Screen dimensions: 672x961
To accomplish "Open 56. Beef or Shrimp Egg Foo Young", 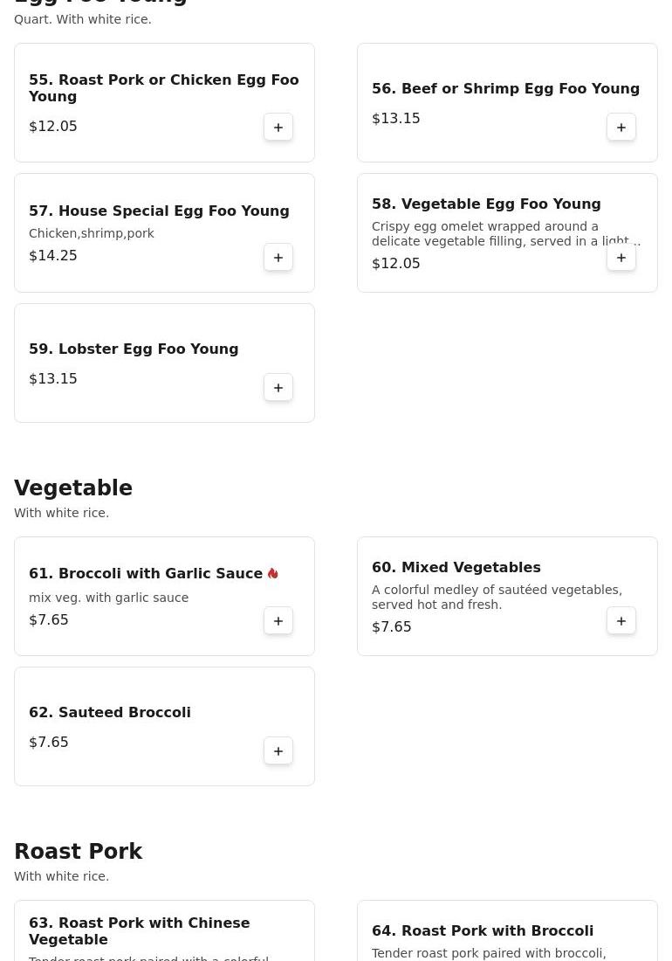I will click(x=505, y=88).
